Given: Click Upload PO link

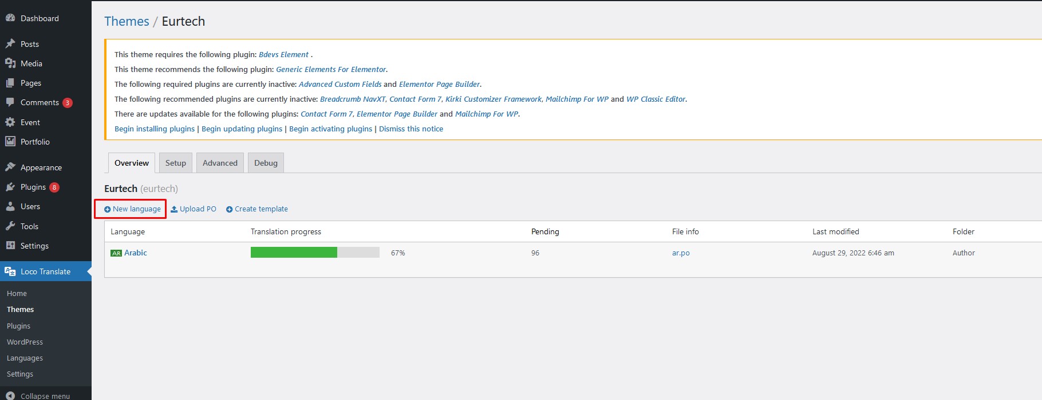Looking at the screenshot, I should [194, 209].
